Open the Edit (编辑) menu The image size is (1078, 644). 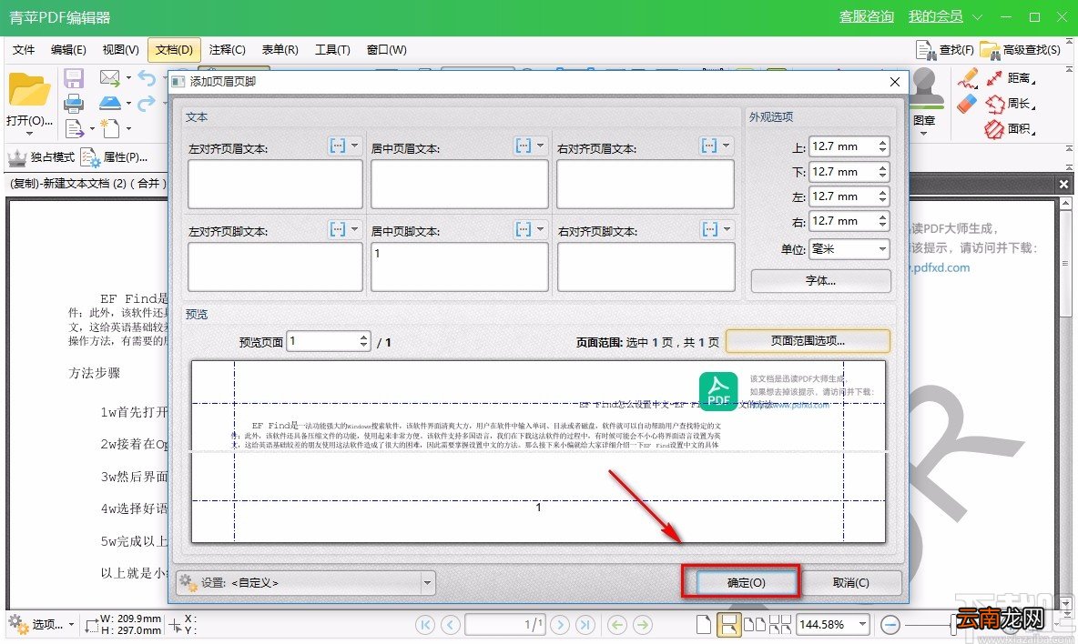[68, 50]
